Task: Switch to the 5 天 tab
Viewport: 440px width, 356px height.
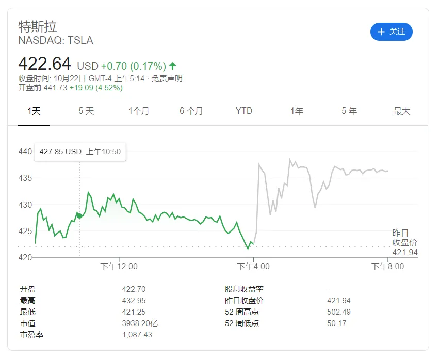Action: click(x=86, y=111)
